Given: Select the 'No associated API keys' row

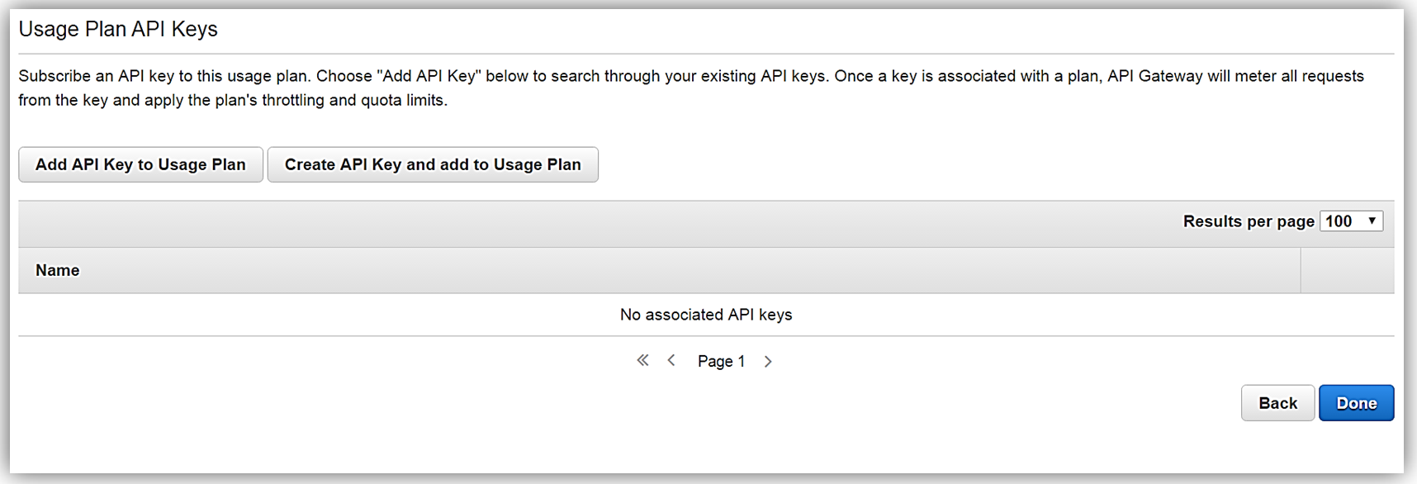Looking at the screenshot, I should (706, 315).
